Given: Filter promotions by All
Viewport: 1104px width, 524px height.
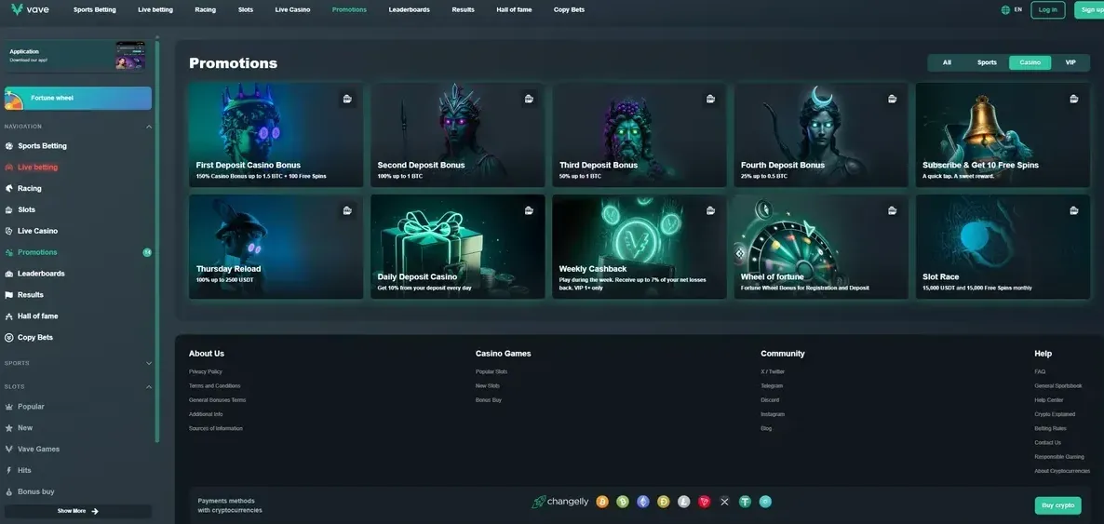Looking at the screenshot, I should [947, 62].
